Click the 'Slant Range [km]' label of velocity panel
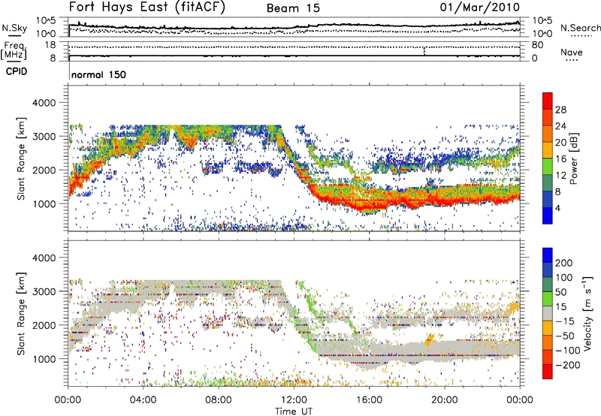 pyautogui.click(x=21, y=313)
